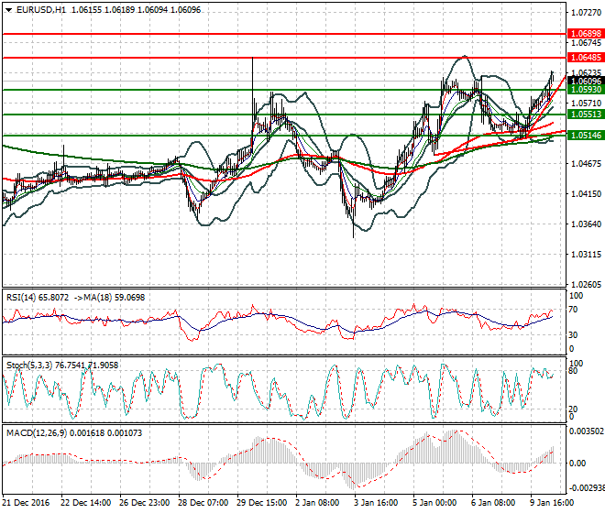Select the red 1.06485 price level label
605x513 pixels.
pyautogui.click(x=586, y=58)
